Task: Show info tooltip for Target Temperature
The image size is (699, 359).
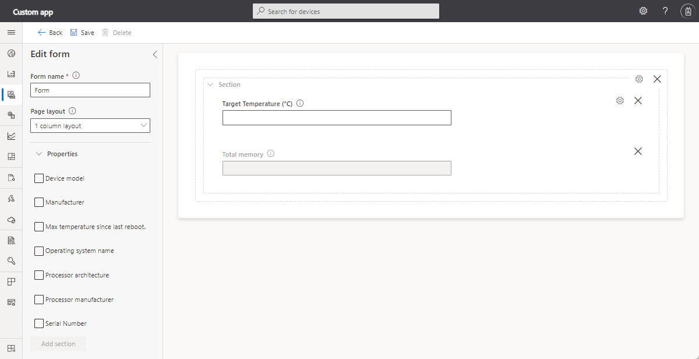Action: pyautogui.click(x=300, y=104)
